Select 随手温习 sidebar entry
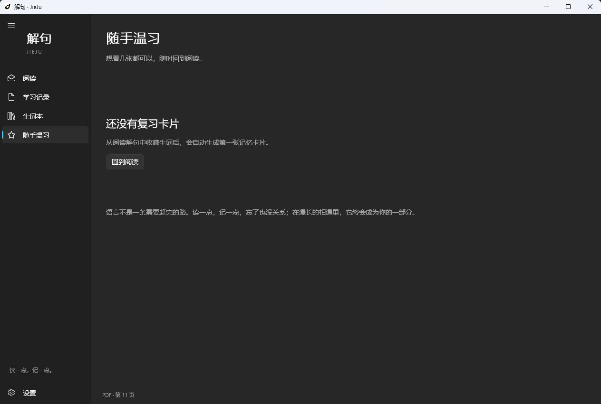Screen dimensions: 601x404 (45, 135)
